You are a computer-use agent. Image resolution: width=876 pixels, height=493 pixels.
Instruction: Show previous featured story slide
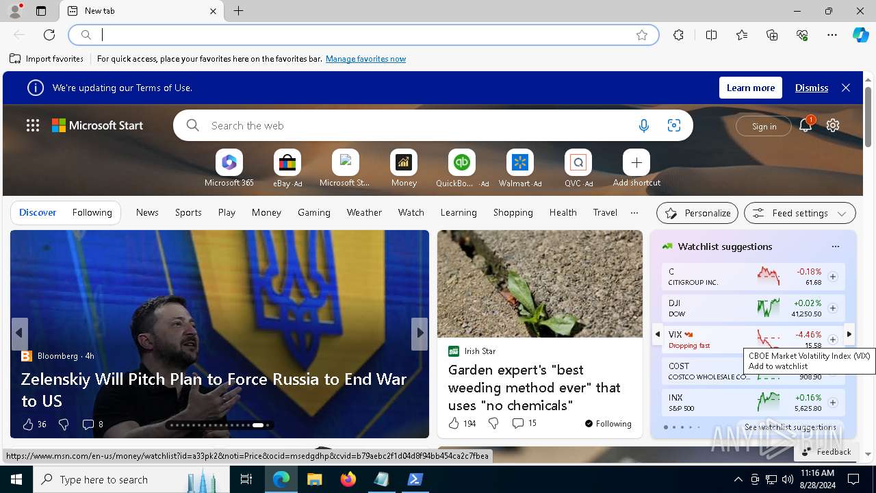pyautogui.click(x=20, y=333)
